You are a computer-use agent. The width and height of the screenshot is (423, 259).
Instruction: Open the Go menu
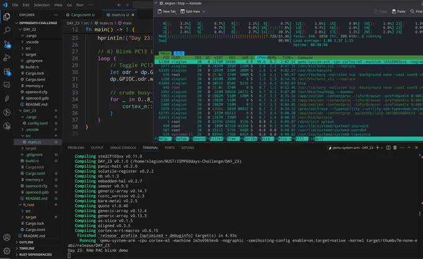(x=69, y=5)
